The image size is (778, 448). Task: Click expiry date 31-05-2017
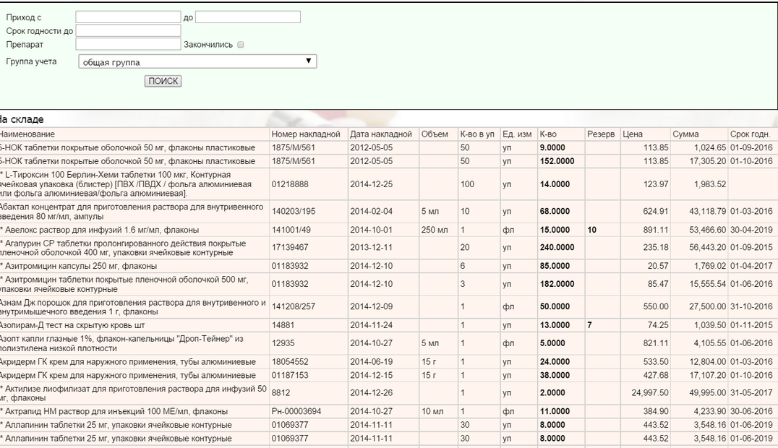tap(751, 393)
